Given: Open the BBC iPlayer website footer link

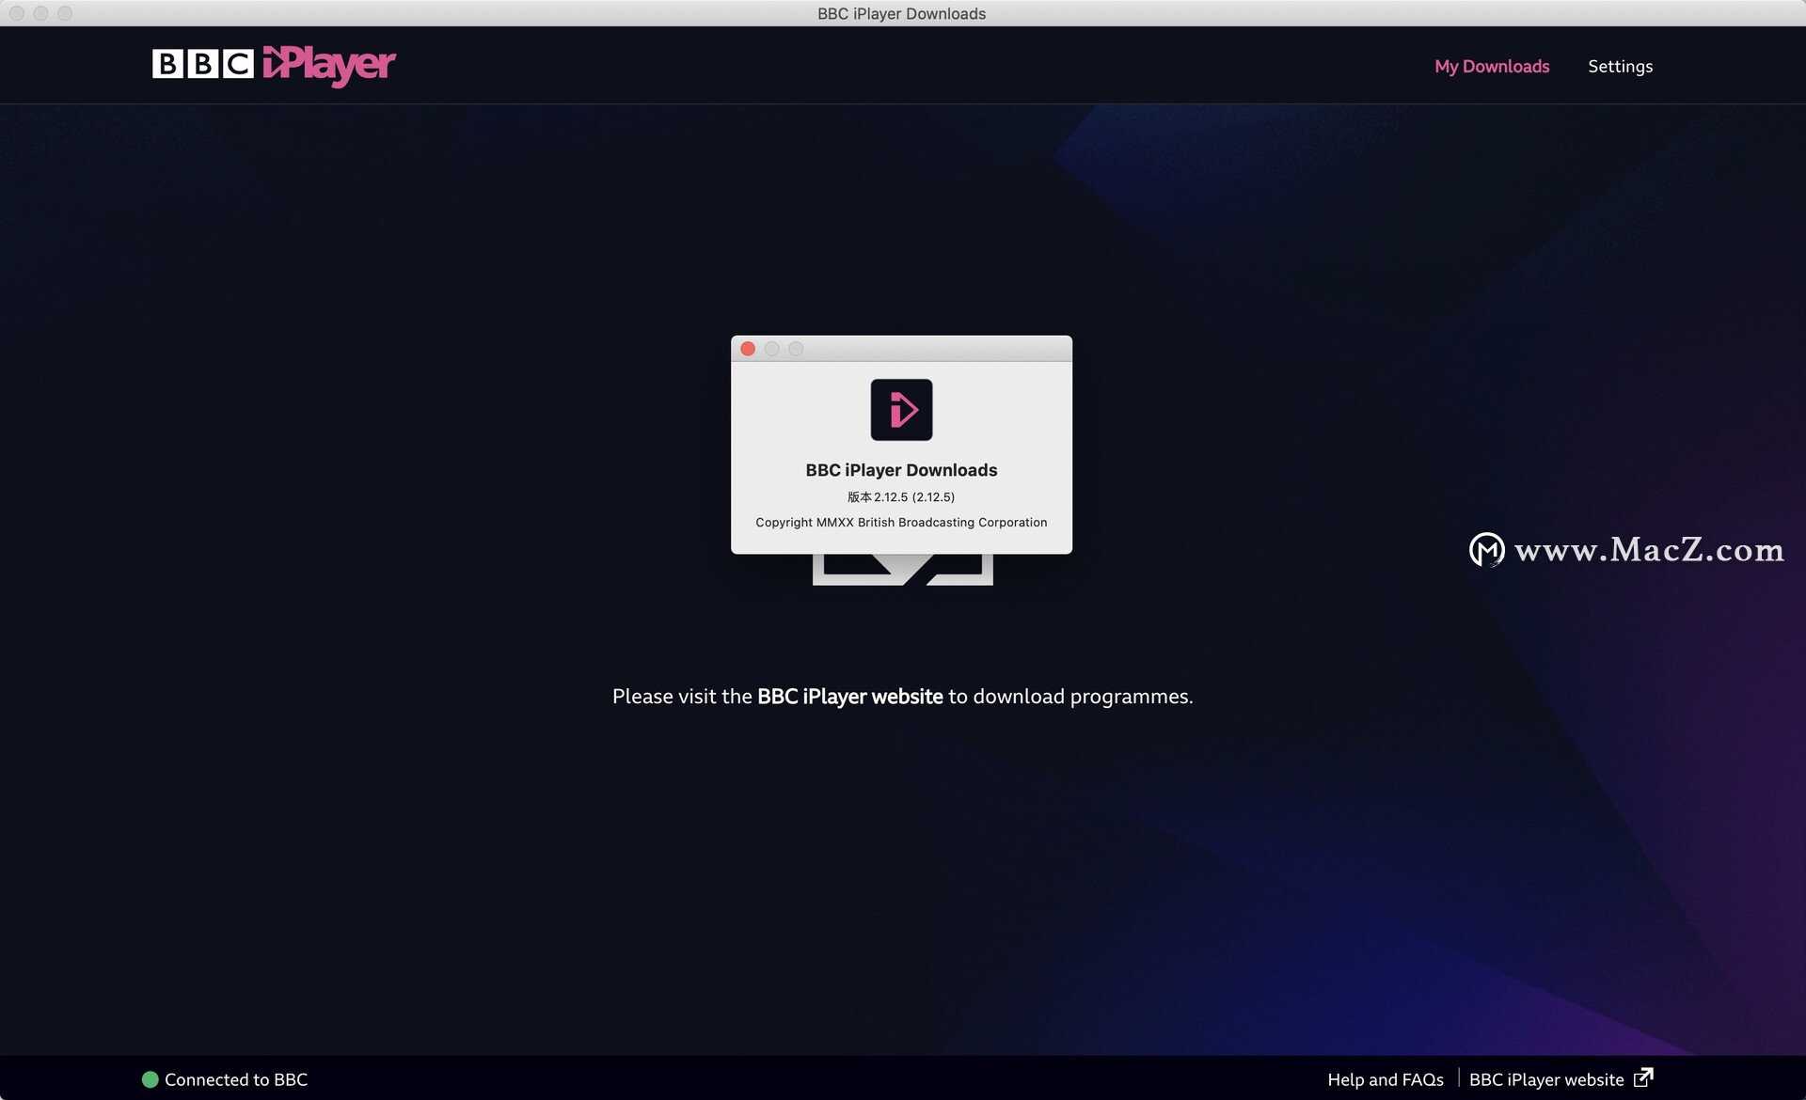Looking at the screenshot, I should (1546, 1079).
